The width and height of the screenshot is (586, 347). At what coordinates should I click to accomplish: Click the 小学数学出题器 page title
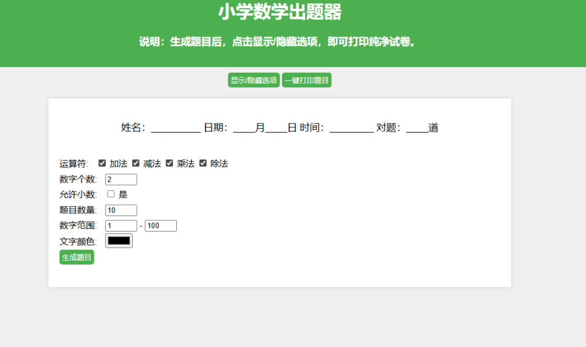(x=280, y=12)
